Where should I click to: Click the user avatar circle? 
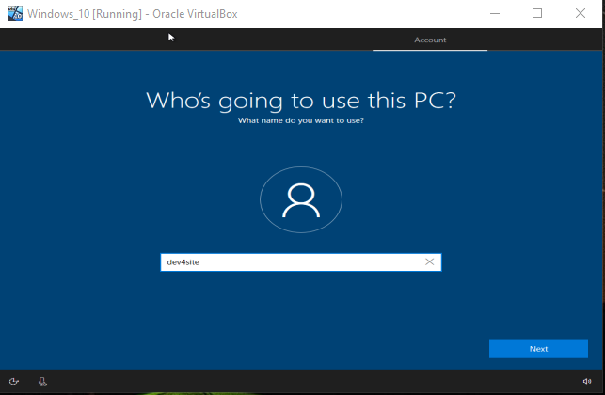[300, 199]
